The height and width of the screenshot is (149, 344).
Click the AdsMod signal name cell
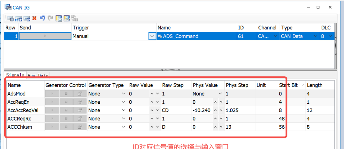pos(25,94)
